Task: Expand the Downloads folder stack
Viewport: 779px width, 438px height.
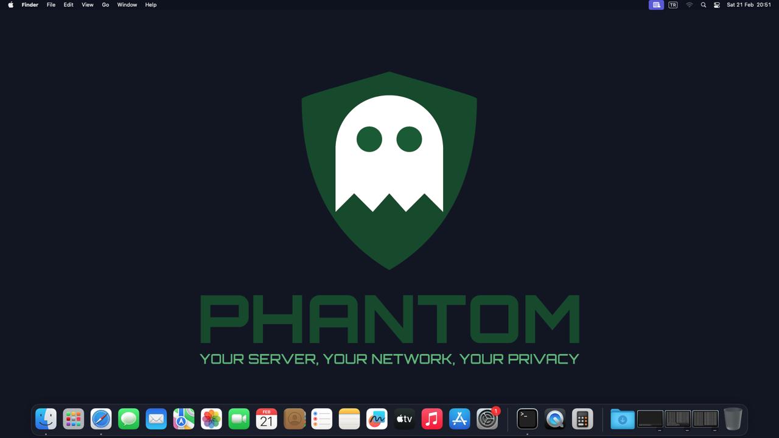Action: [622, 419]
